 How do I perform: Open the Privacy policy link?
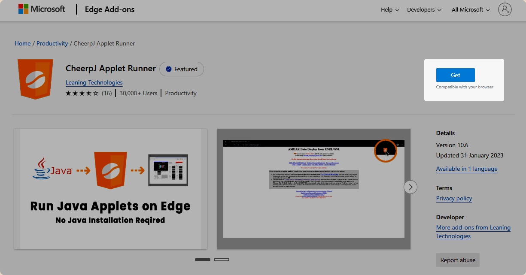coord(454,198)
